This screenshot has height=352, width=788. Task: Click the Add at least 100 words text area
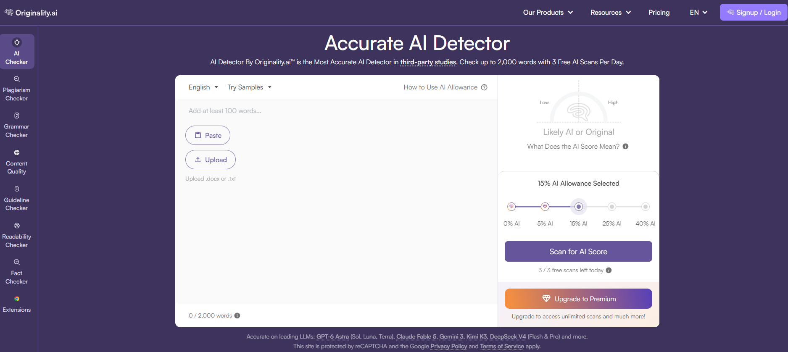[x=336, y=201]
